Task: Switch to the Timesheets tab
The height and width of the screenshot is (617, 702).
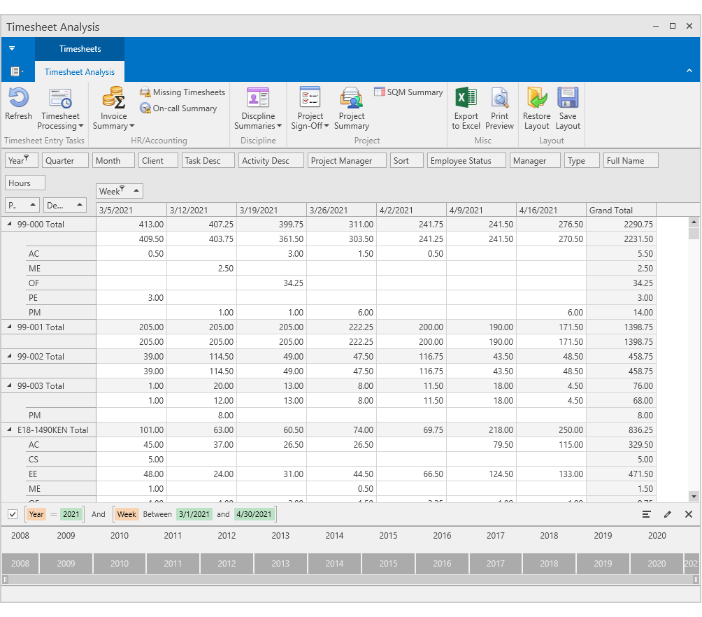Action: (x=79, y=49)
